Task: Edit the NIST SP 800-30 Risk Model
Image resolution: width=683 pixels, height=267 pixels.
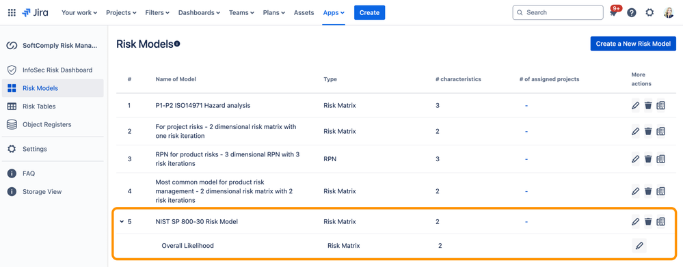Action: 636,222
